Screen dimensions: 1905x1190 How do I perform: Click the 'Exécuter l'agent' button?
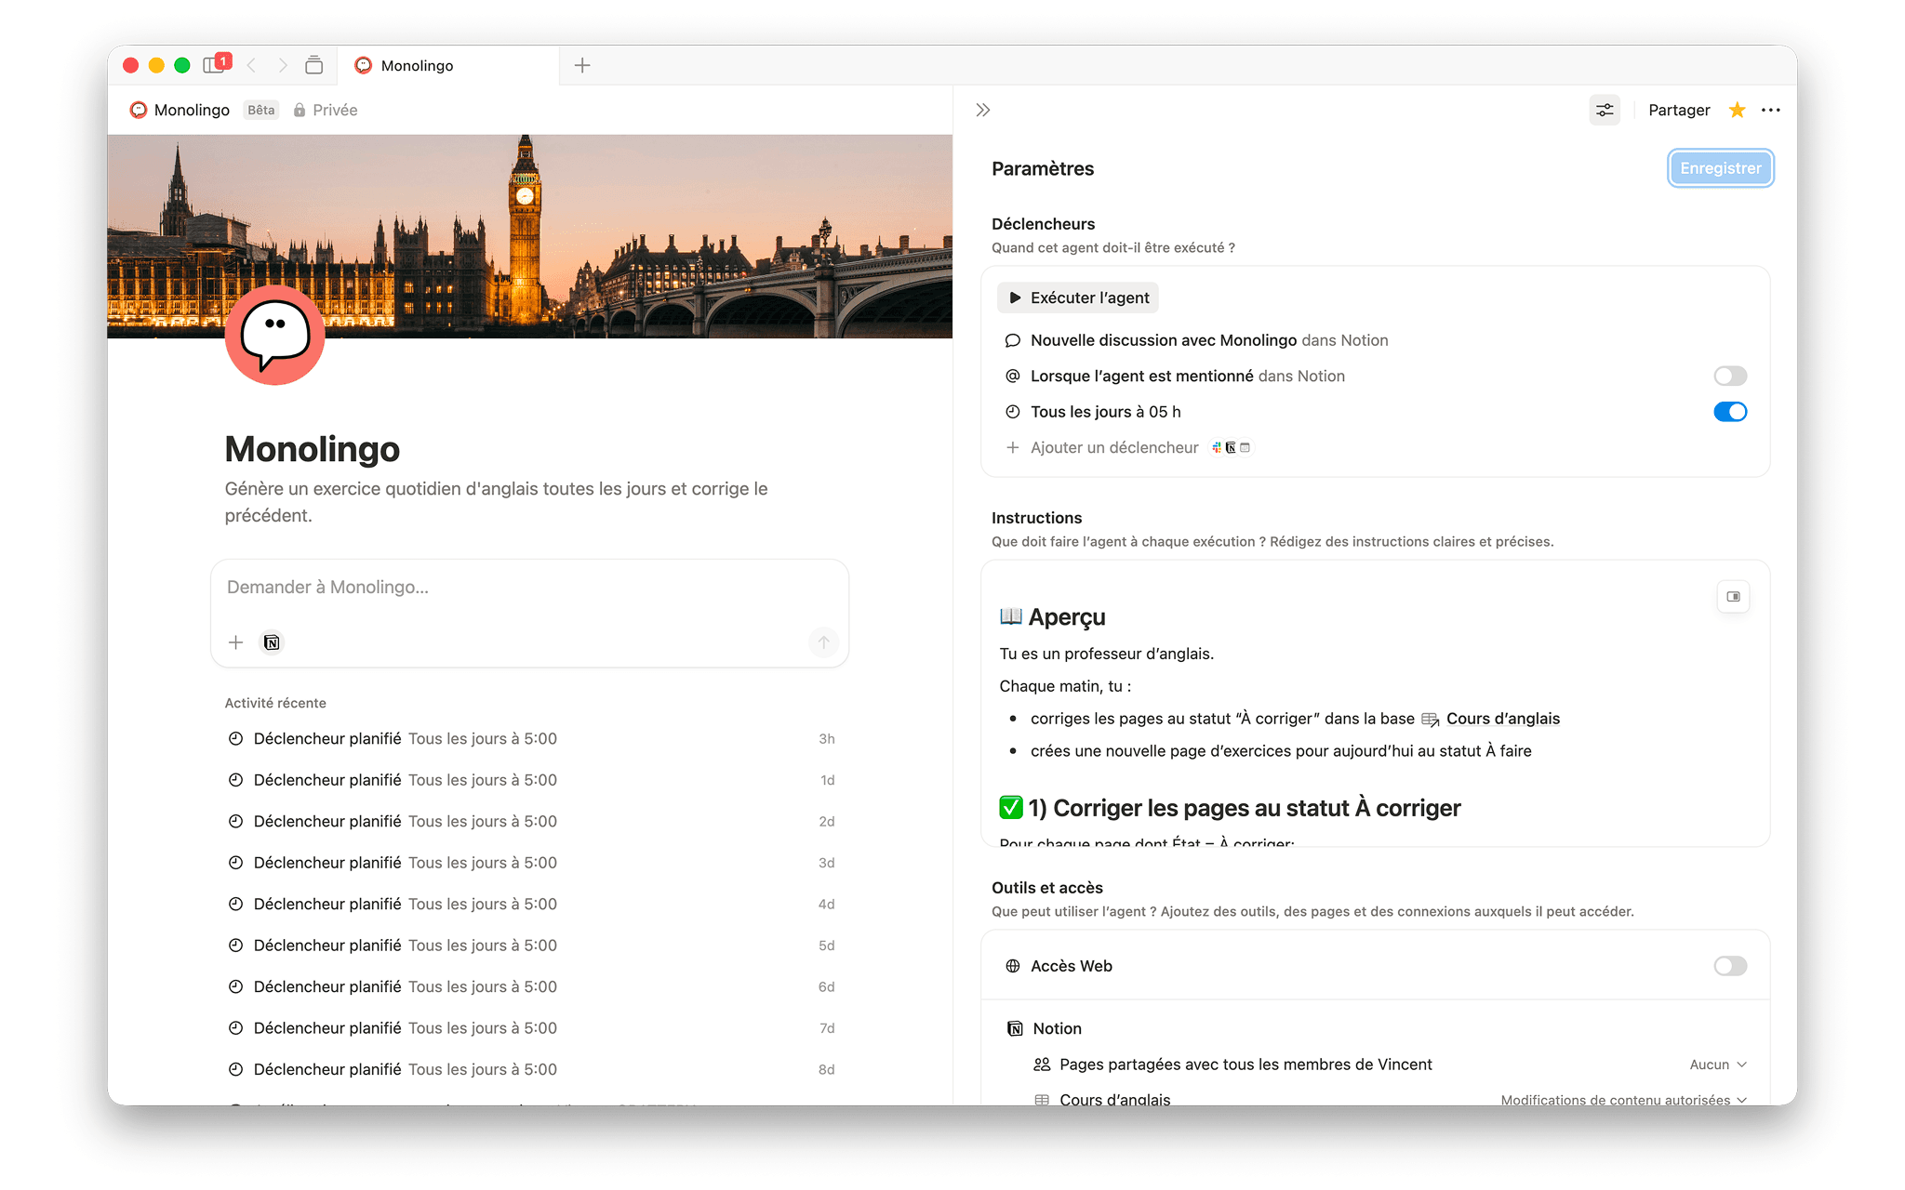(x=1078, y=297)
